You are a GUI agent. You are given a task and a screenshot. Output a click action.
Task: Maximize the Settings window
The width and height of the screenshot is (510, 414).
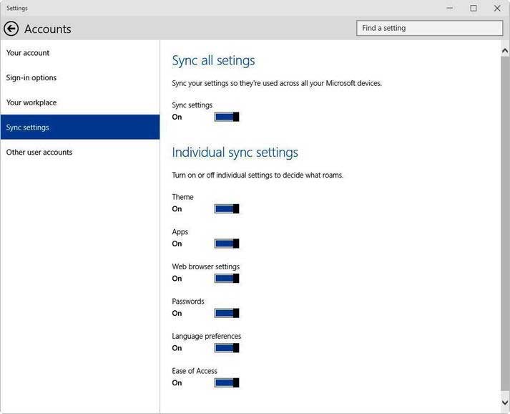coord(474,8)
